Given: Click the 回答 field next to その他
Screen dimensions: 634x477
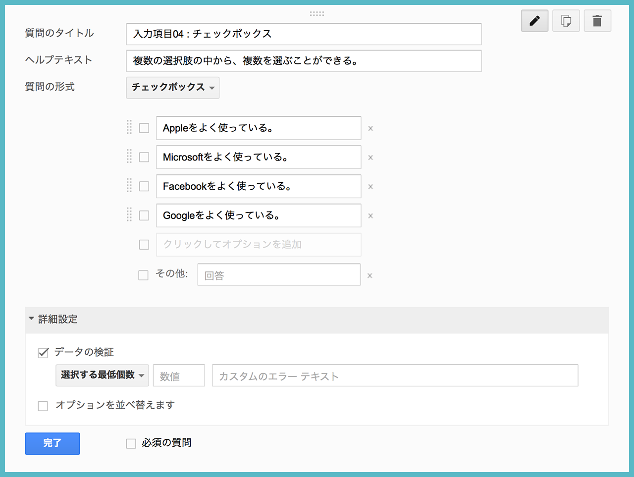Looking at the screenshot, I should [x=279, y=275].
